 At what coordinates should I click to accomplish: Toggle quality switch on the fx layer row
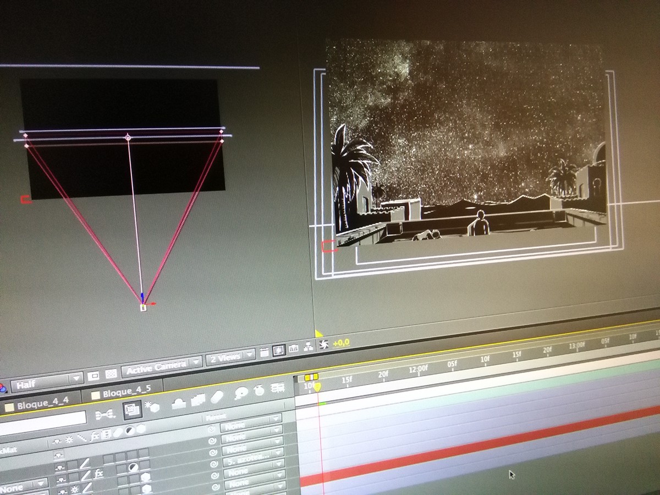(86, 475)
